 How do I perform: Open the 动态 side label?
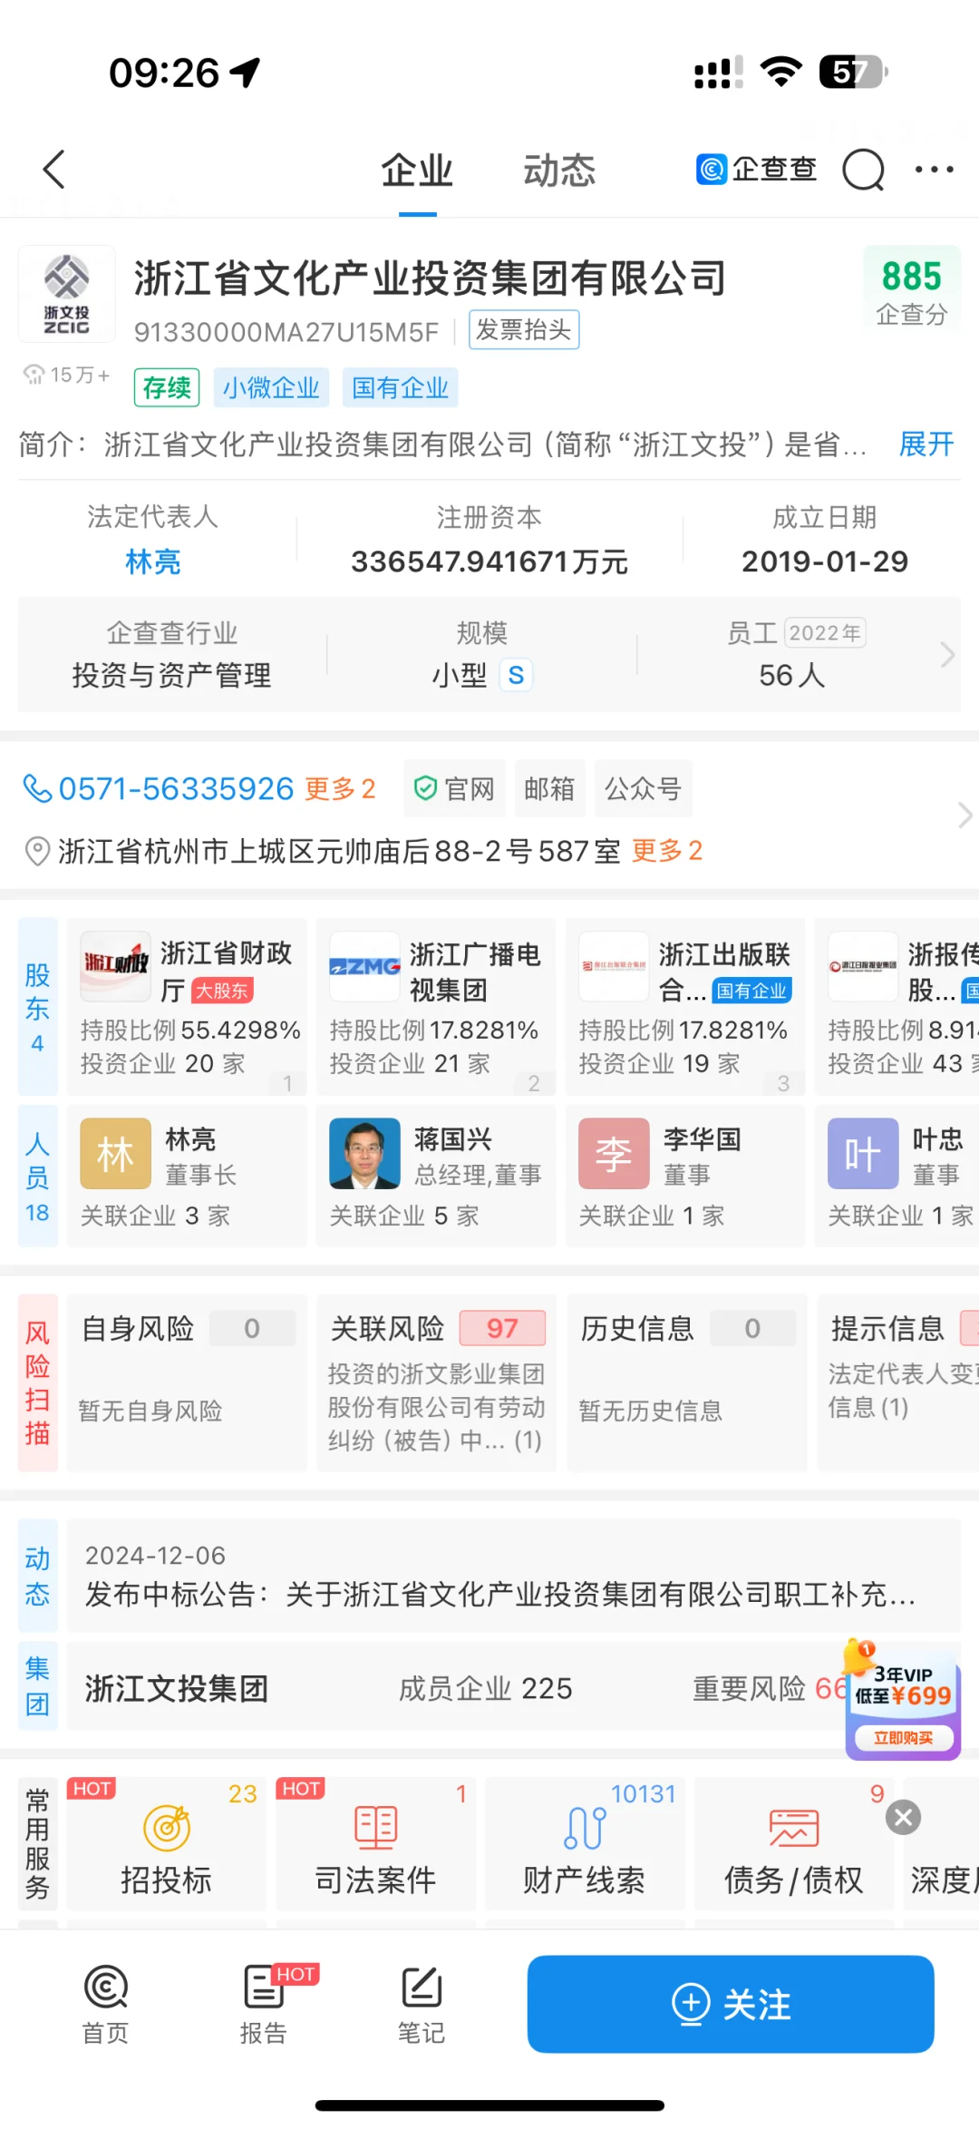pos(38,1576)
